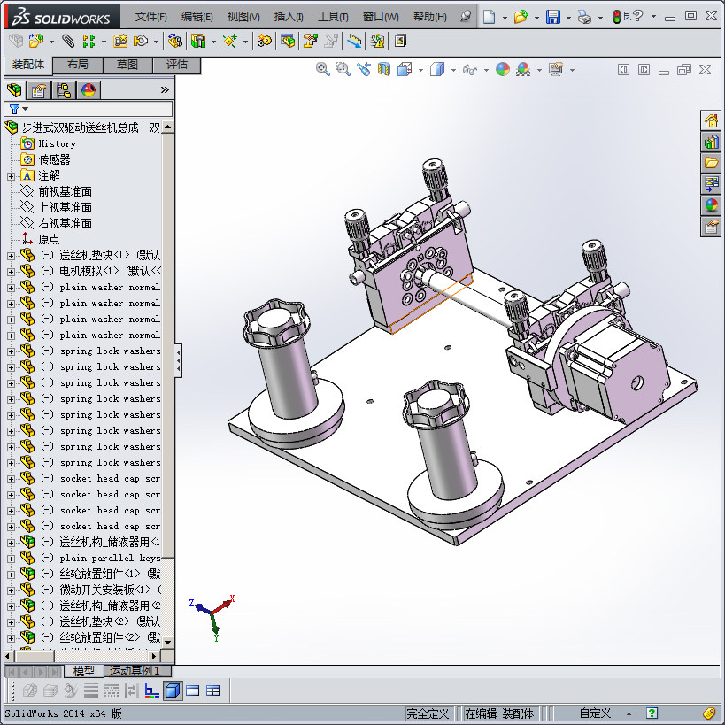Click the feature tree vertical scrollbar
This screenshot has height=725, width=725.
(168, 345)
